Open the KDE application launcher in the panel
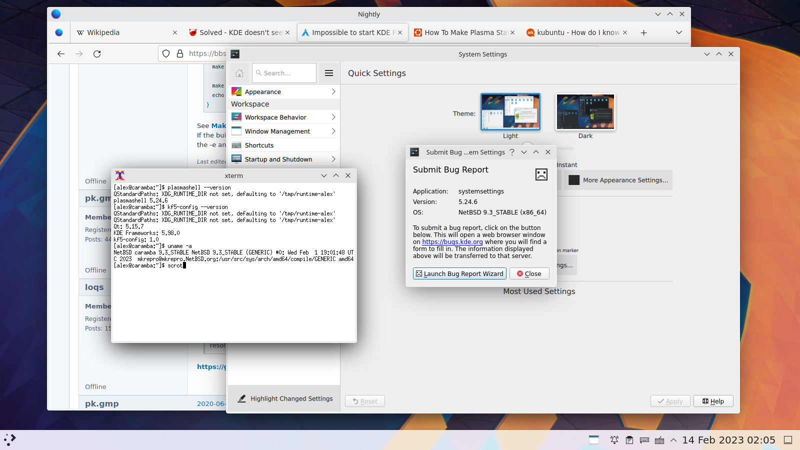This screenshot has height=450, width=800. (10, 440)
